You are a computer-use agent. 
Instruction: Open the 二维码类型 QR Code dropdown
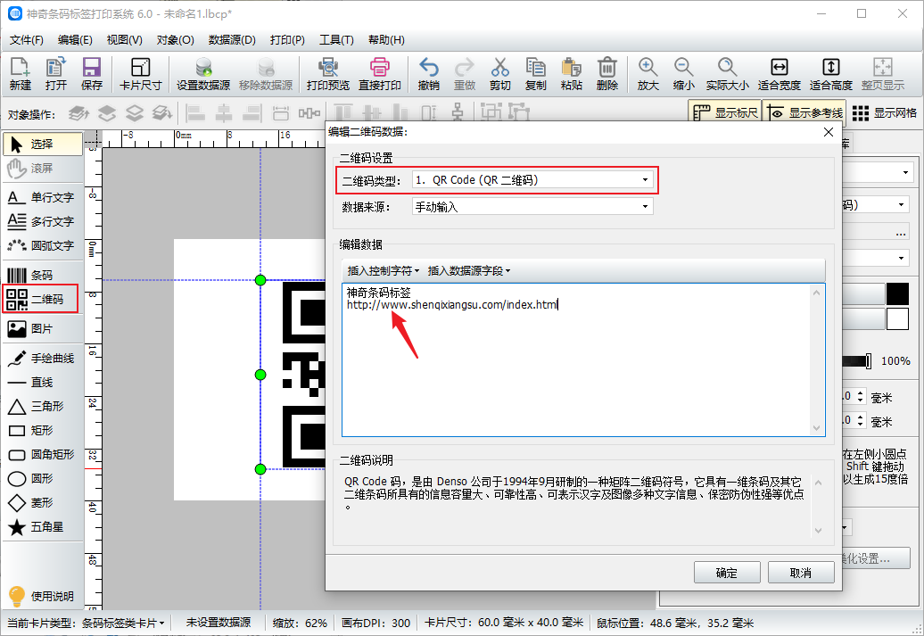pyautogui.click(x=532, y=180)
